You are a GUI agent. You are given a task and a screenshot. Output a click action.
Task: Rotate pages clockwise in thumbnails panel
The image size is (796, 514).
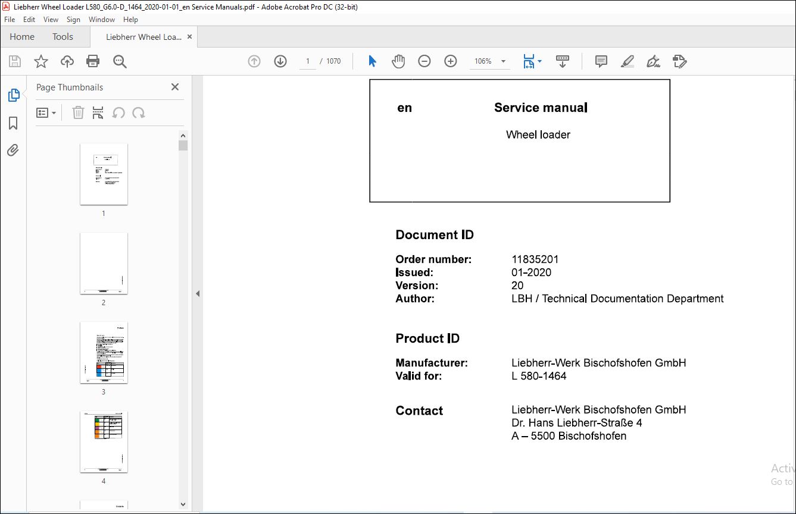[139, 113]
